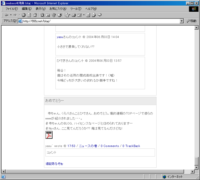Click the IE icon in title bar
The height and width of the screenshot is (180, 200).
[3, 3]
